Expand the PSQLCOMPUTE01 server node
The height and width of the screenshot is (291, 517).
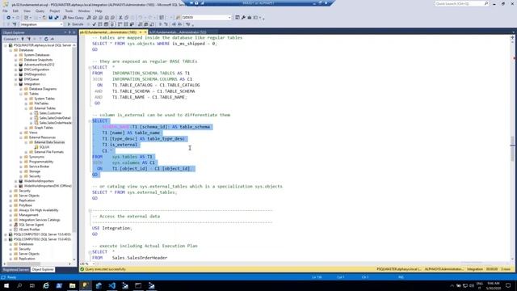[x=6, y=234]
